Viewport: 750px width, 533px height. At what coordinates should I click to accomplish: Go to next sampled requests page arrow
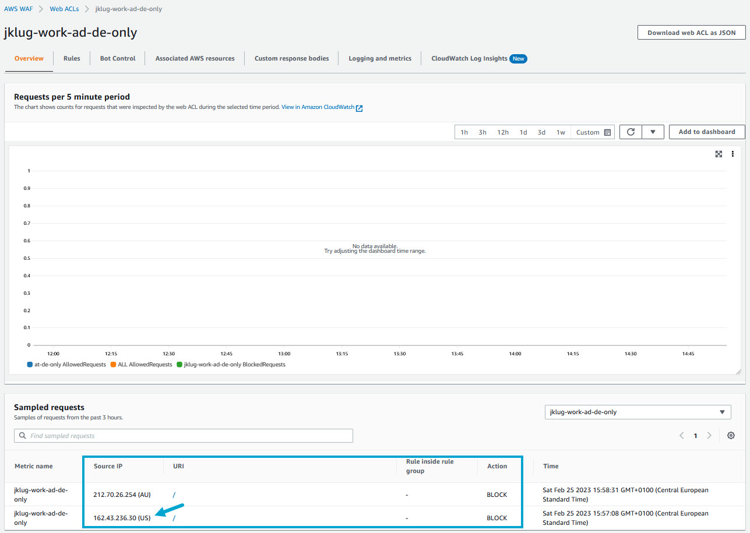(709, 435)
